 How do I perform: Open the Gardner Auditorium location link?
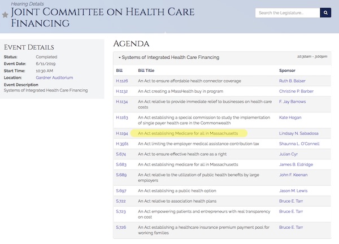pyautogui.click(x=54, y=77)
